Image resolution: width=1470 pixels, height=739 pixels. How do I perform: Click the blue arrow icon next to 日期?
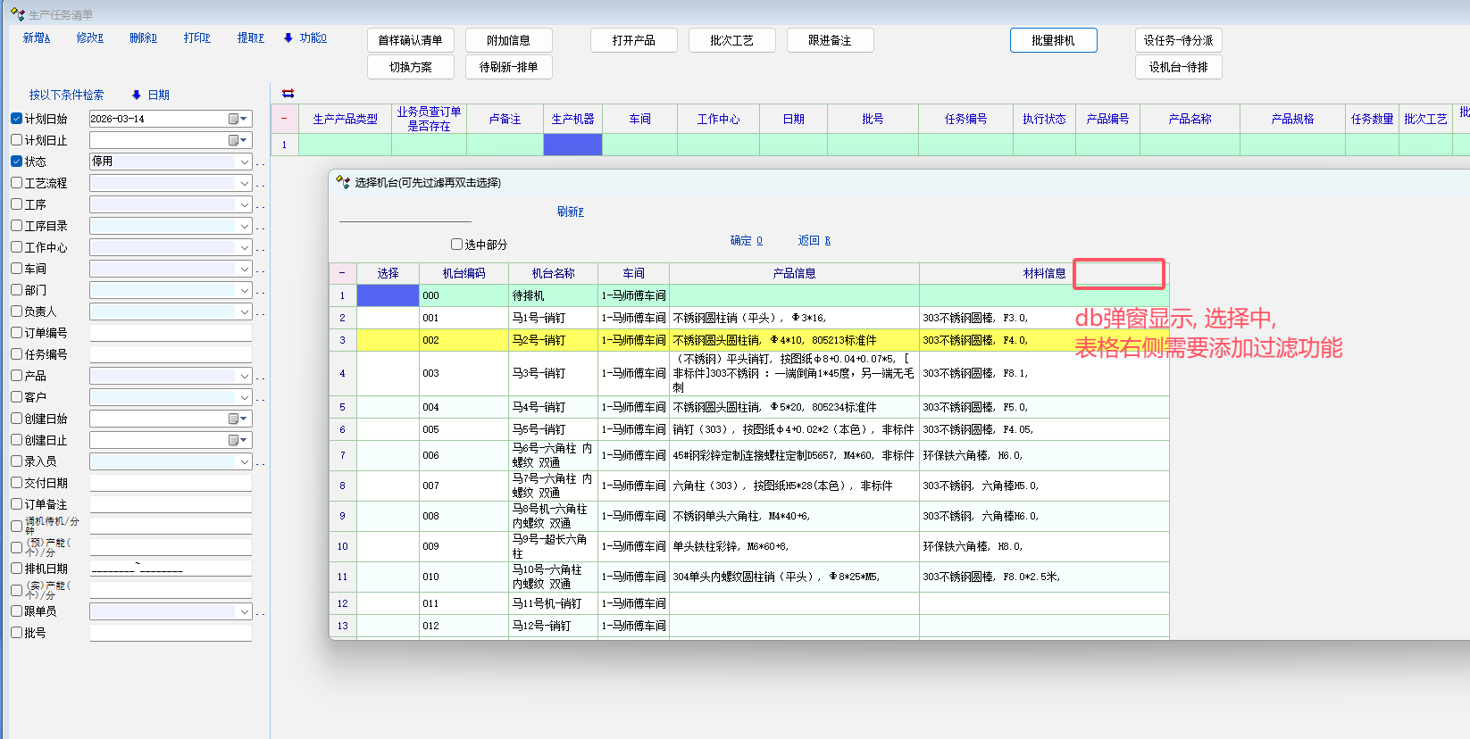(136, 95)
